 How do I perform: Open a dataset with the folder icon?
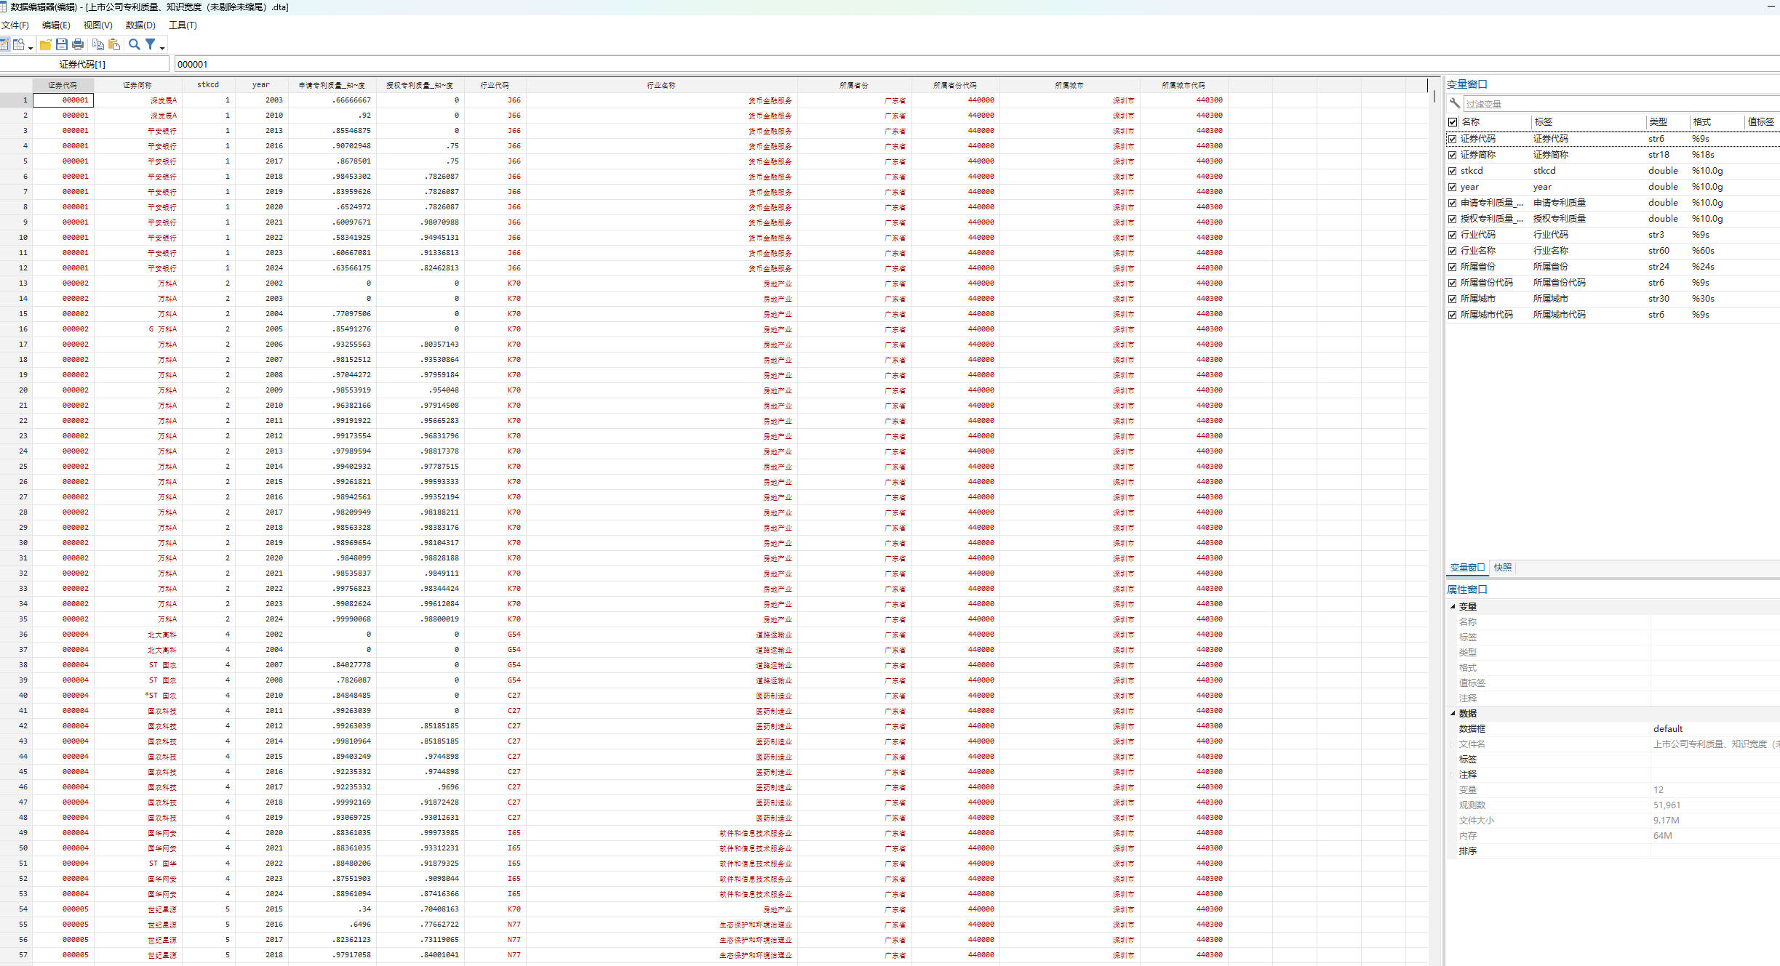(x=45, y=44)
